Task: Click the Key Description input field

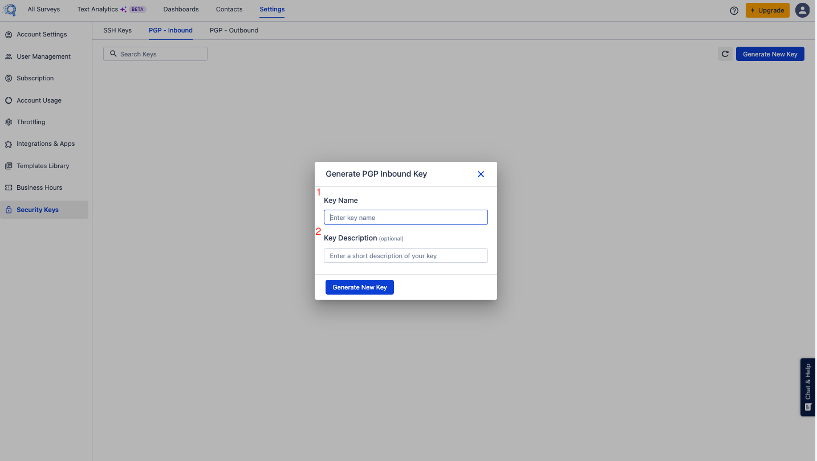Action: pos(405,256)
